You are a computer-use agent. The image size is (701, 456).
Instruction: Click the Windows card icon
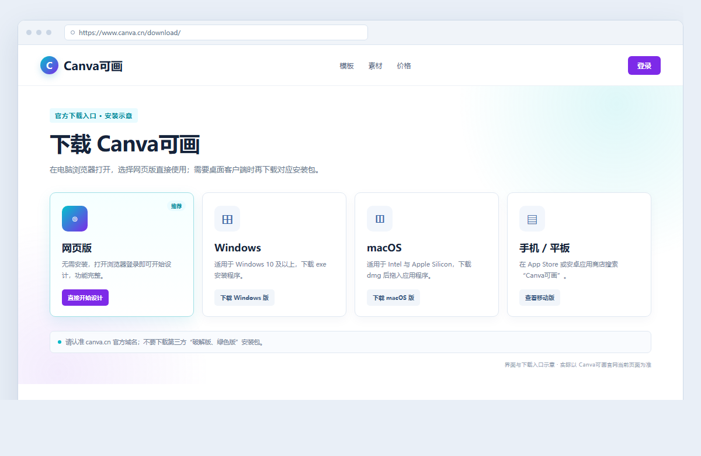[227, 219]
